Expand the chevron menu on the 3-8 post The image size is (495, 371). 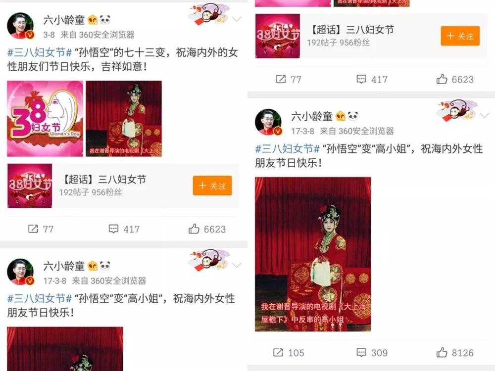(x=237, y=19)
